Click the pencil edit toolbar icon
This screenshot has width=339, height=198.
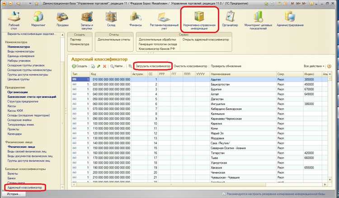point(99,66)
